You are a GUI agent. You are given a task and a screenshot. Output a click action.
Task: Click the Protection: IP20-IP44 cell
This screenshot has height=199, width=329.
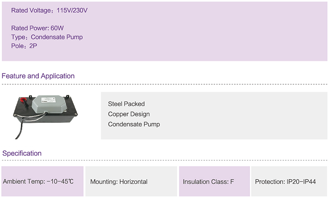[289, 181]
